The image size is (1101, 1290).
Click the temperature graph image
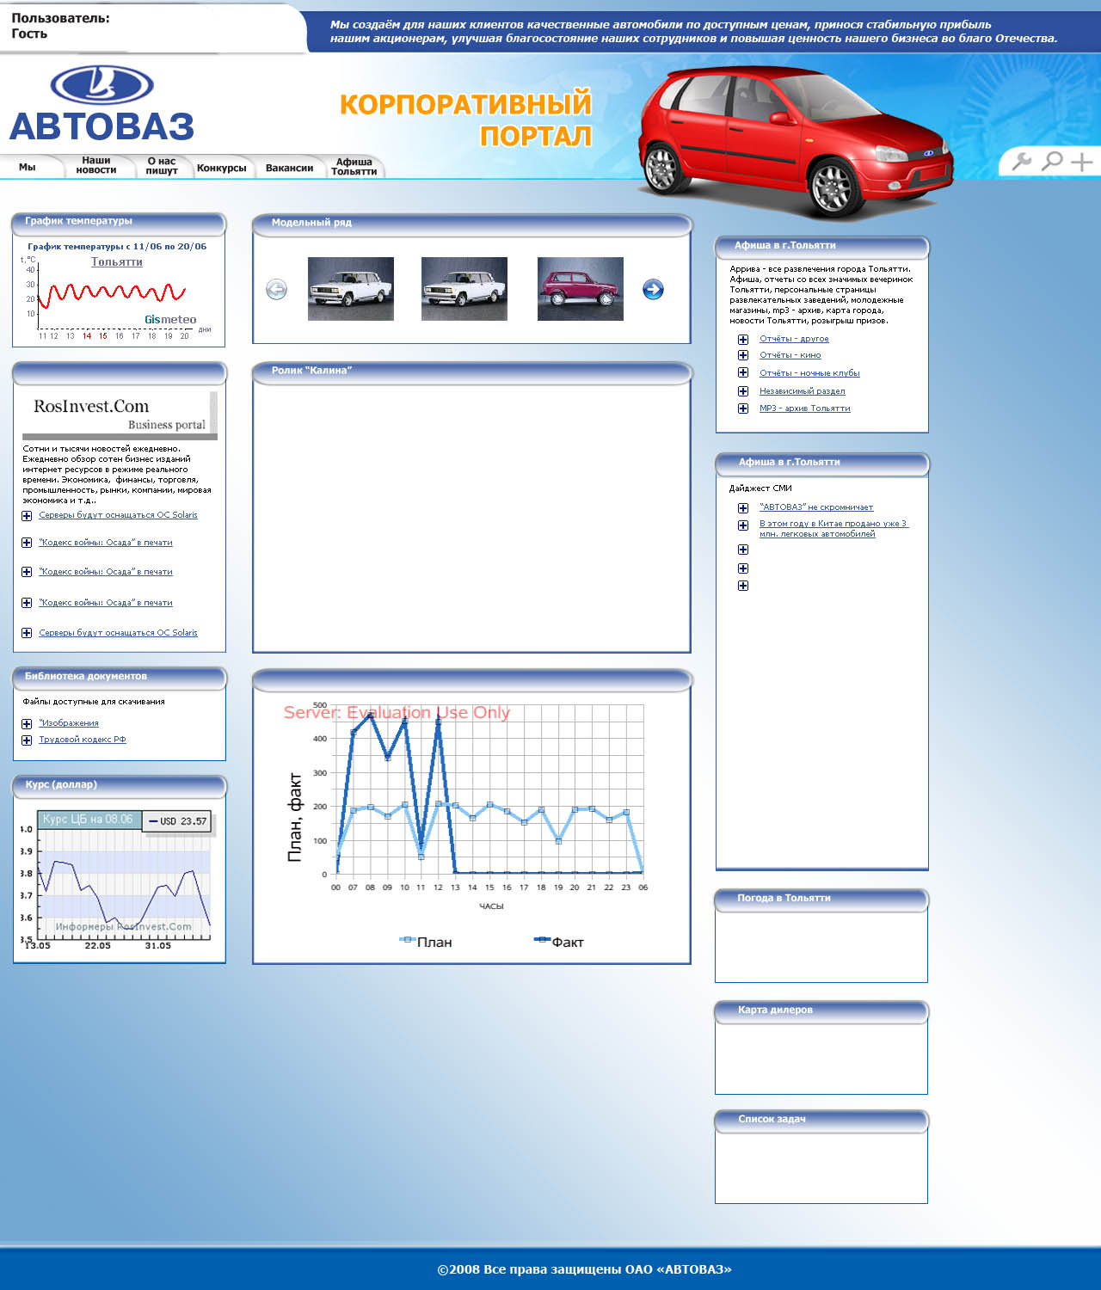pyautogui.click(x=118, y=292)
